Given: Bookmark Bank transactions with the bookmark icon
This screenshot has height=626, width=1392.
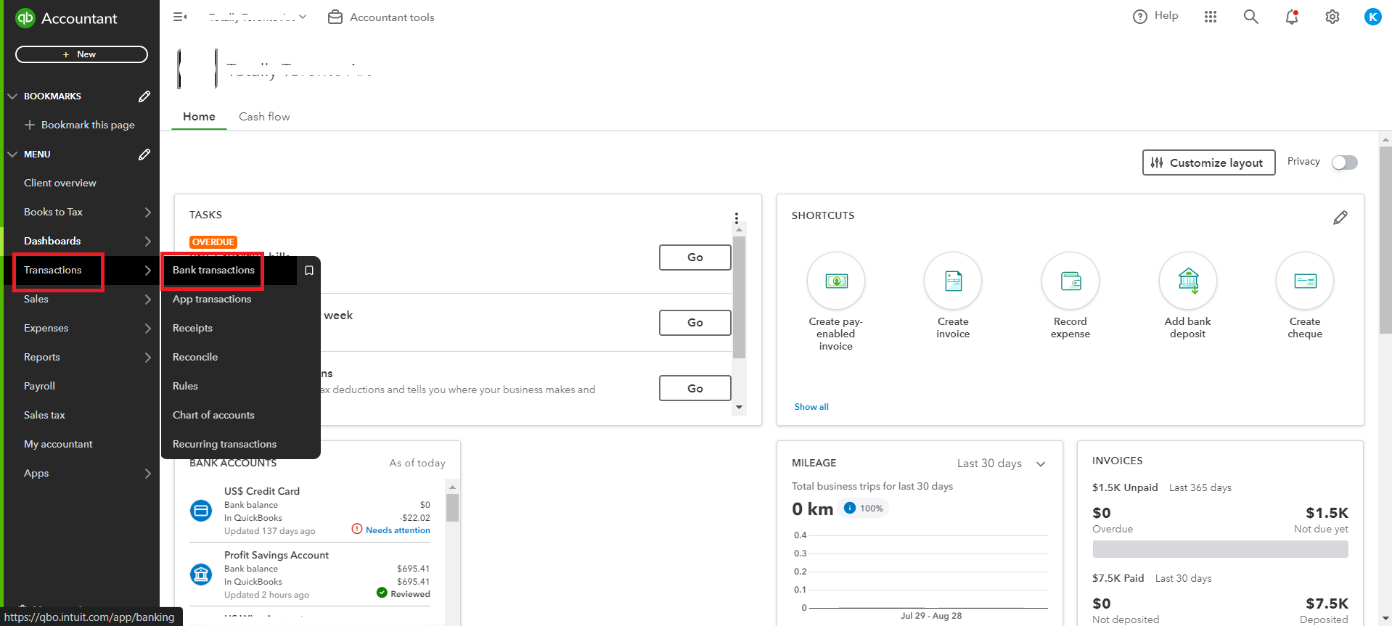Looking at the screenshot, I should 309,271.
